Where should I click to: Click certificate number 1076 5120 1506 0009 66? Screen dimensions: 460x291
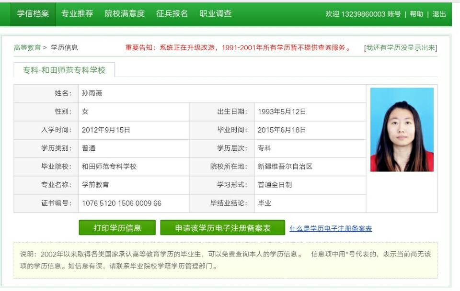[x=121, y=203]
